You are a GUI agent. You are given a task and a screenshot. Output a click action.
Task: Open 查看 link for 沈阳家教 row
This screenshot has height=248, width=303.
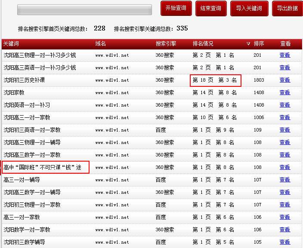(284, 92)
